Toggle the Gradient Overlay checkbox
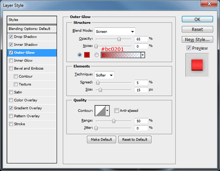Image resolution: width=220 pixels, height=171 pixels. coord(11,108)
